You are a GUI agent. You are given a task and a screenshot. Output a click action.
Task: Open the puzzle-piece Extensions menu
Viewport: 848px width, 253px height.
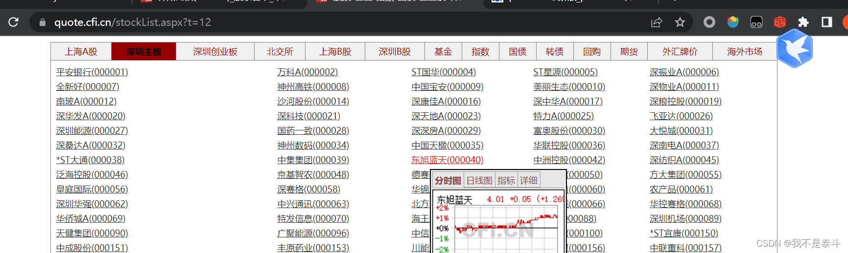803,22
